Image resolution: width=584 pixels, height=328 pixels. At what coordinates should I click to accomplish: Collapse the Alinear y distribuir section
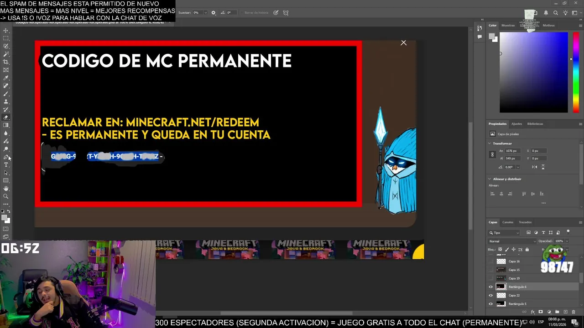[x=490, y=179]
